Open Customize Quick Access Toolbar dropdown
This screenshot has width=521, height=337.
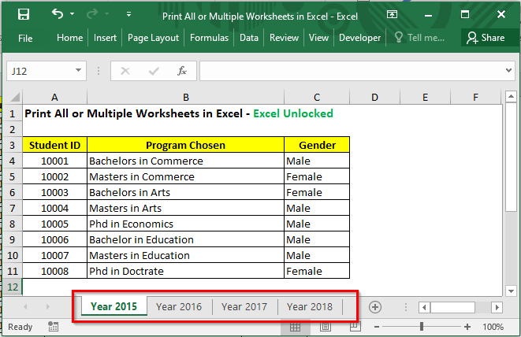pos(128,14)
